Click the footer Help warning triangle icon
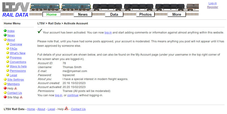This screenshot has height=114, width=227. tap(66, 108)
